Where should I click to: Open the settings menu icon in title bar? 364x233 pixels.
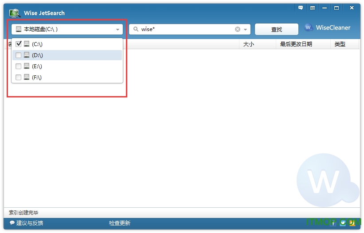[313, 8]
